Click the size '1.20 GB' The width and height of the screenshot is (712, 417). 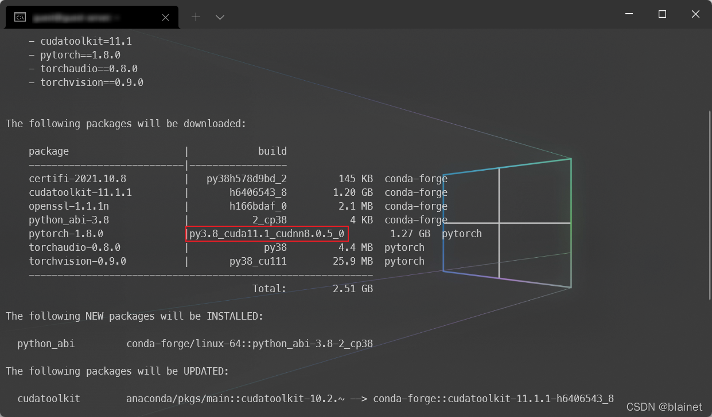point(353,192)
